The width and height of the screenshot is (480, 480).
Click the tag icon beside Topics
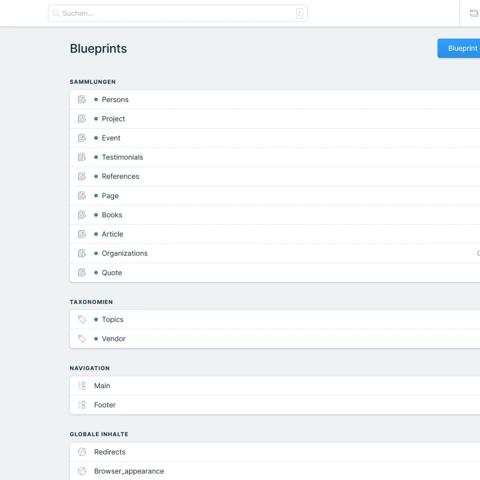click(x=82, y=319)
